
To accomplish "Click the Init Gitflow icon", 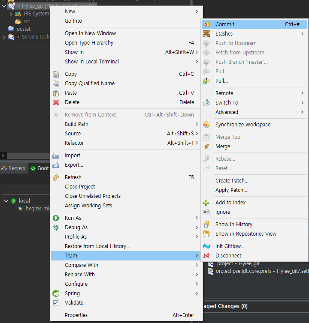I will (206, 246).
